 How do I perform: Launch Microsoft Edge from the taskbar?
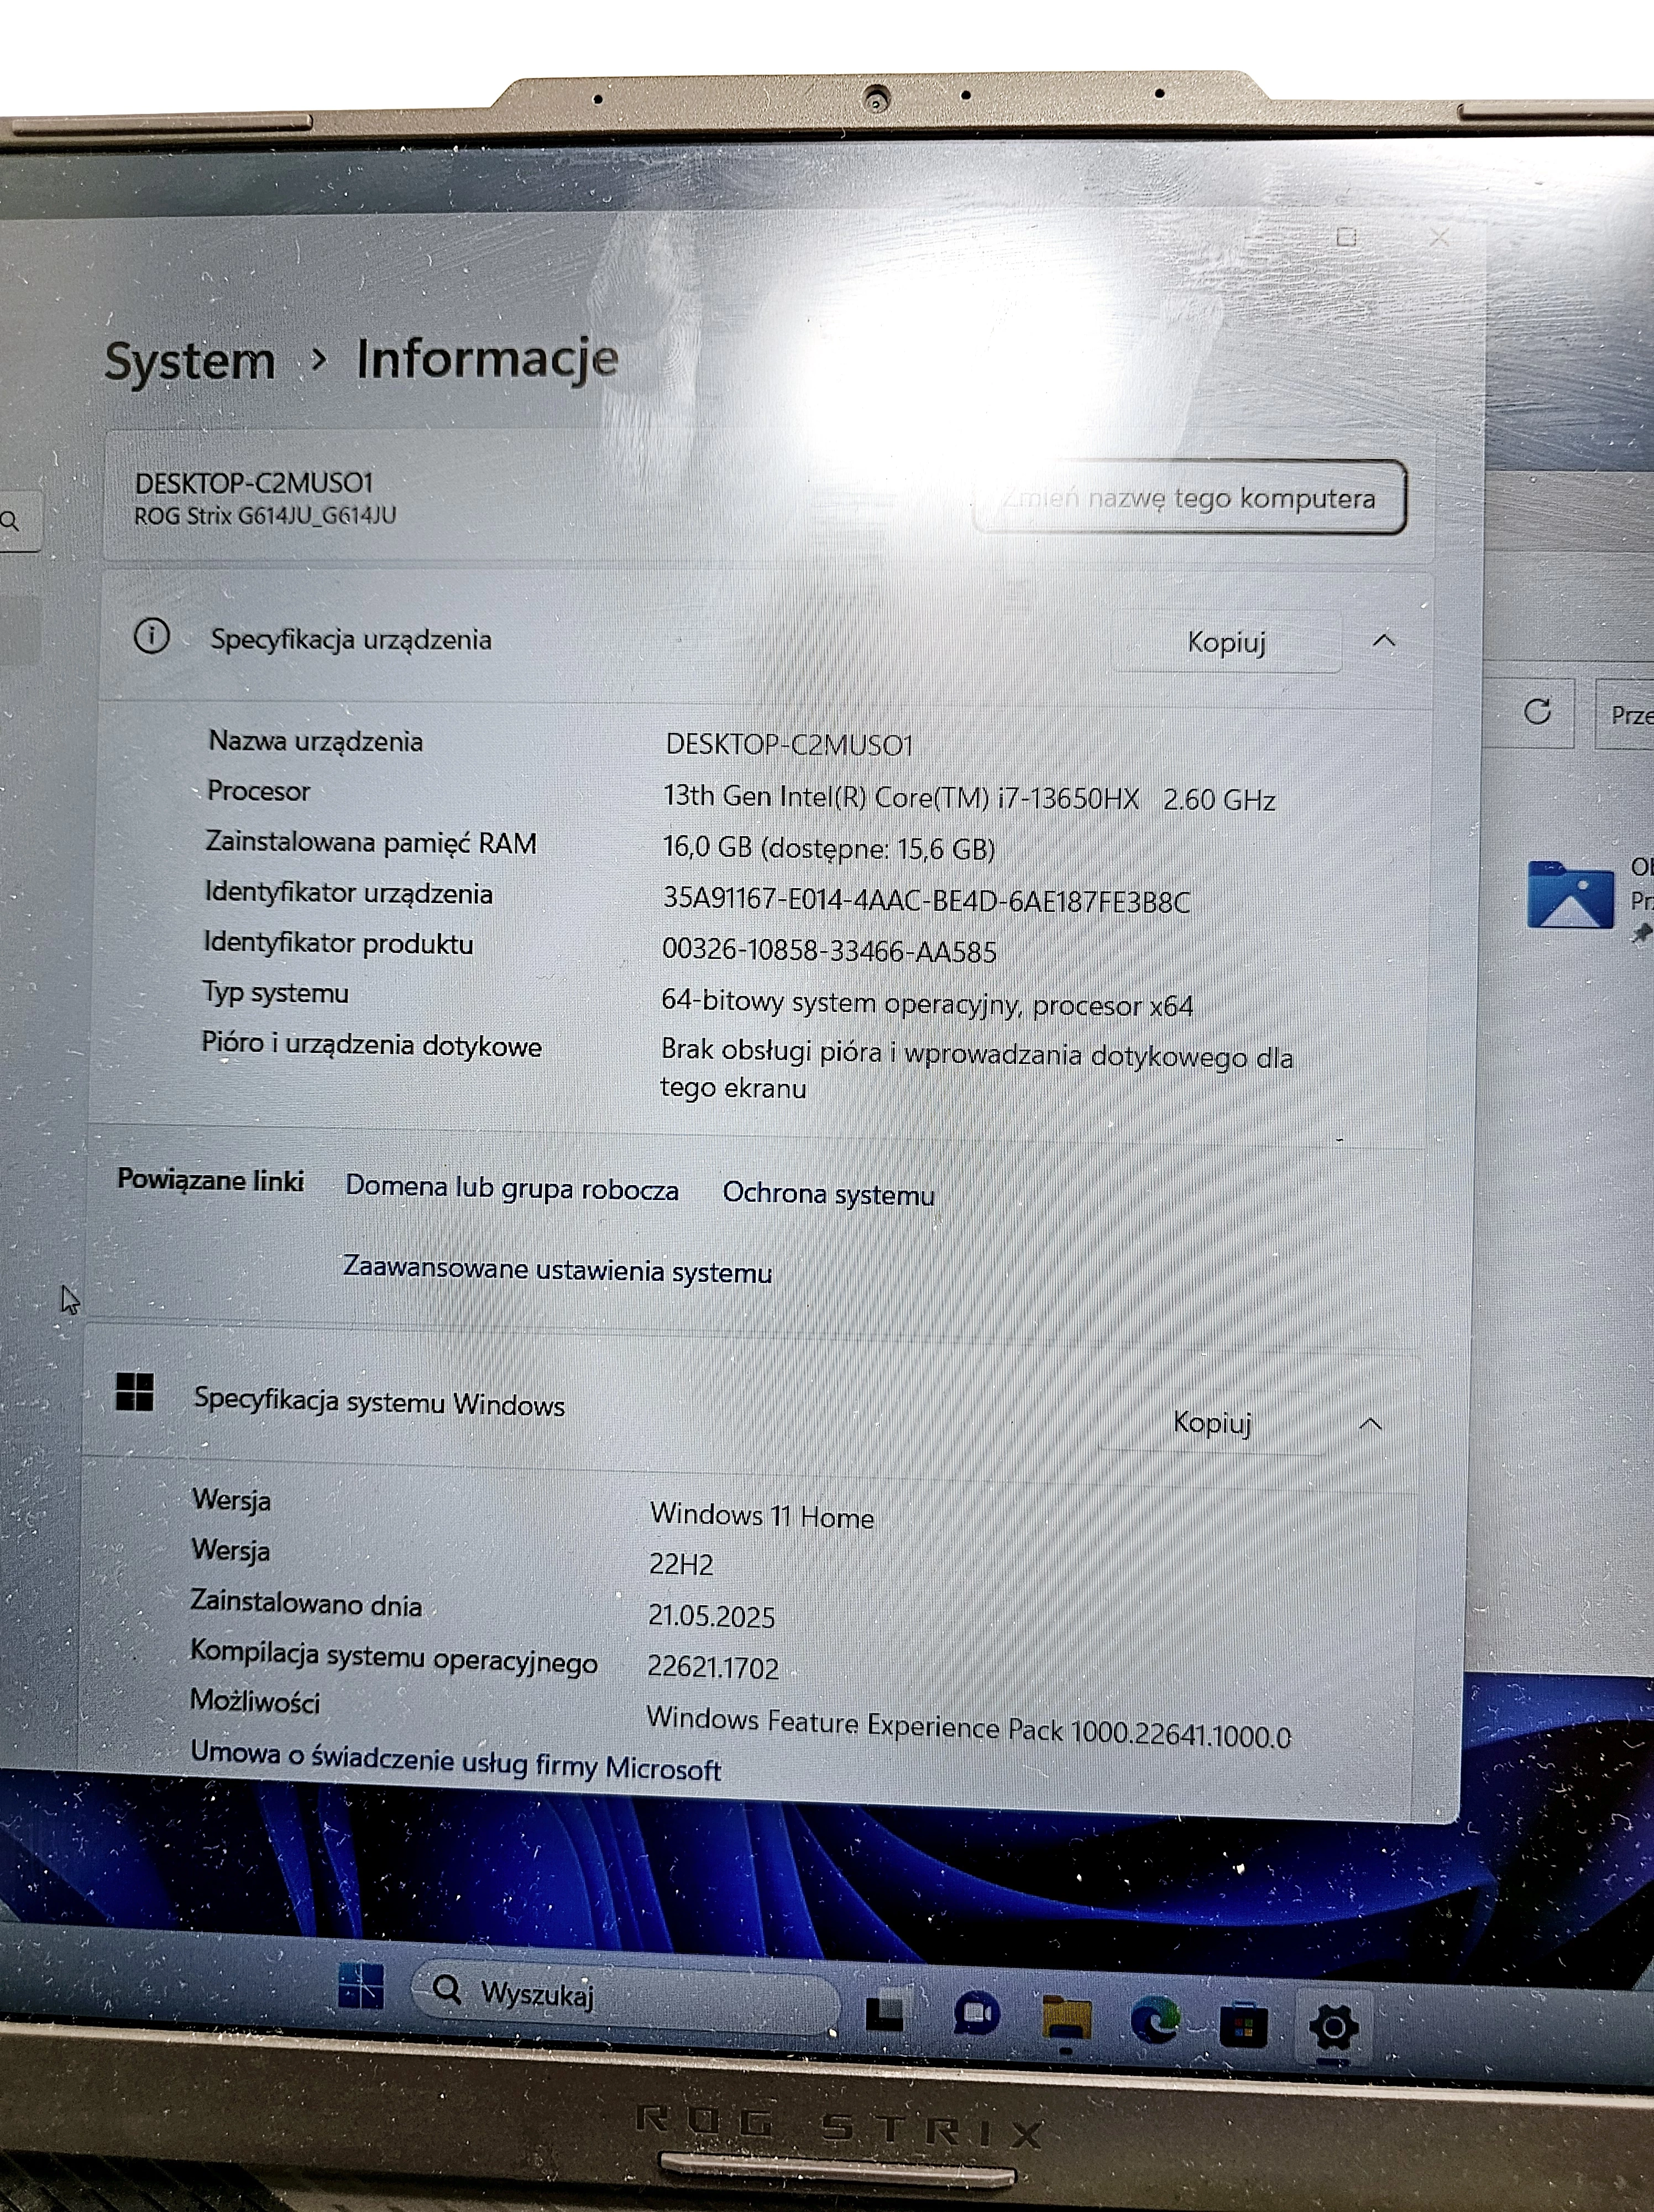click(1154, 2021)
